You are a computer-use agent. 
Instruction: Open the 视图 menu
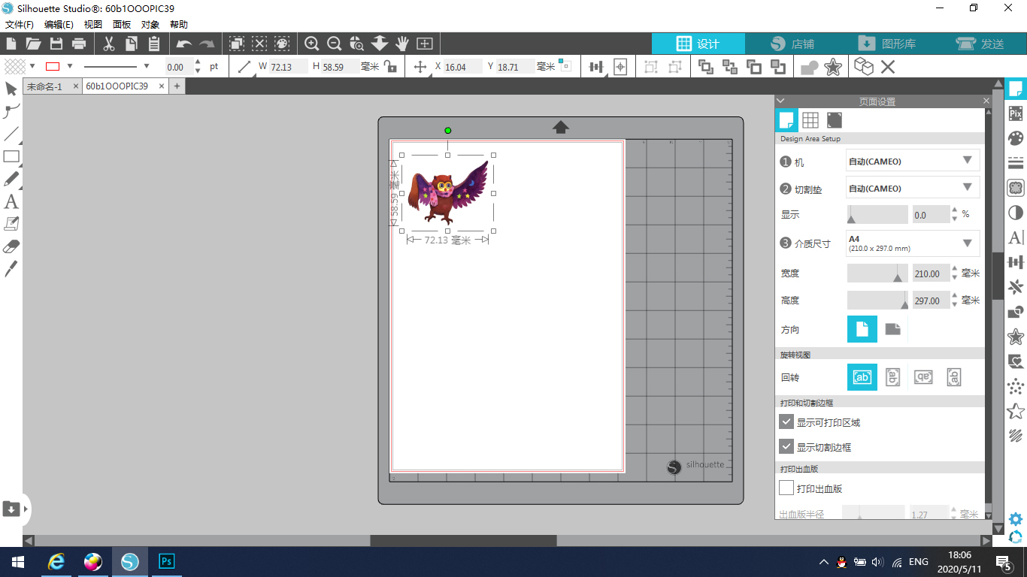click(93, 24)
